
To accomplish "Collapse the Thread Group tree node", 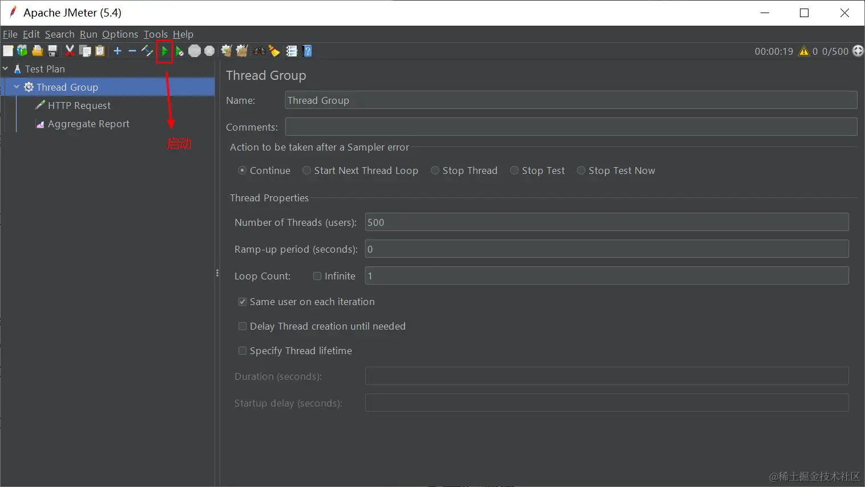I will tap(17, 87).
